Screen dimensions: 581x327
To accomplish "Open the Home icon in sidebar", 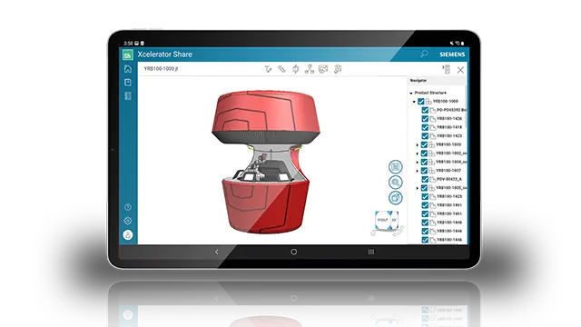I will click(x=128, y=69).
